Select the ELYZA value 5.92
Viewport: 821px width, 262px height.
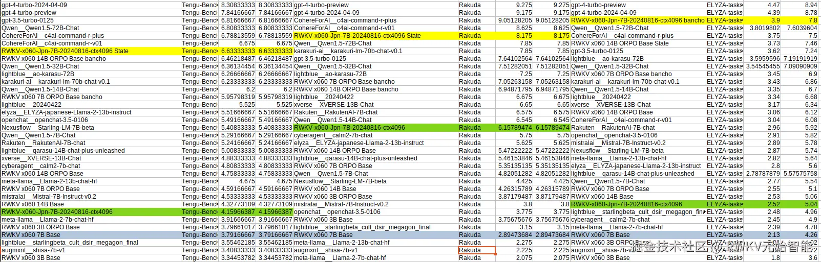[x=799, y=128]
